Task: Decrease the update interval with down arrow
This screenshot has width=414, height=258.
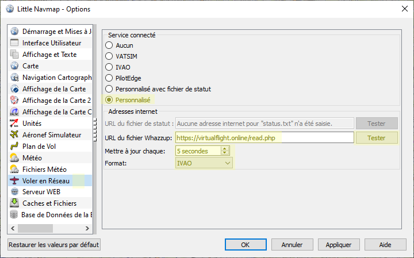Action: [225, 153]
